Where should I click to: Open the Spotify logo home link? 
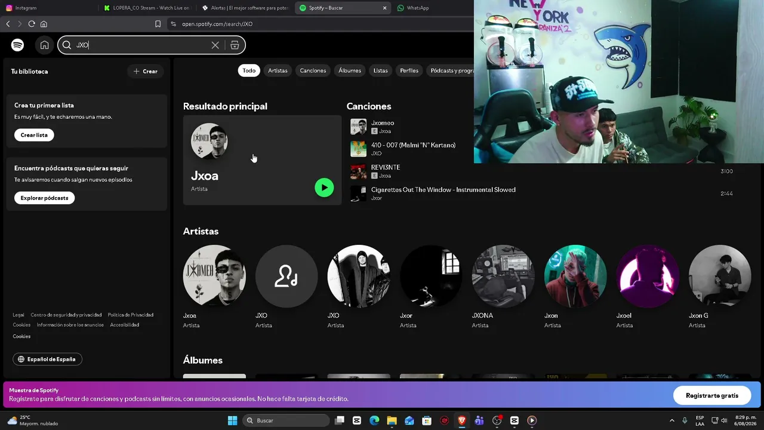click(18, 45)
